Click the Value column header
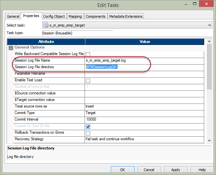This screenshot has height=175, width=216. [145, 42]
